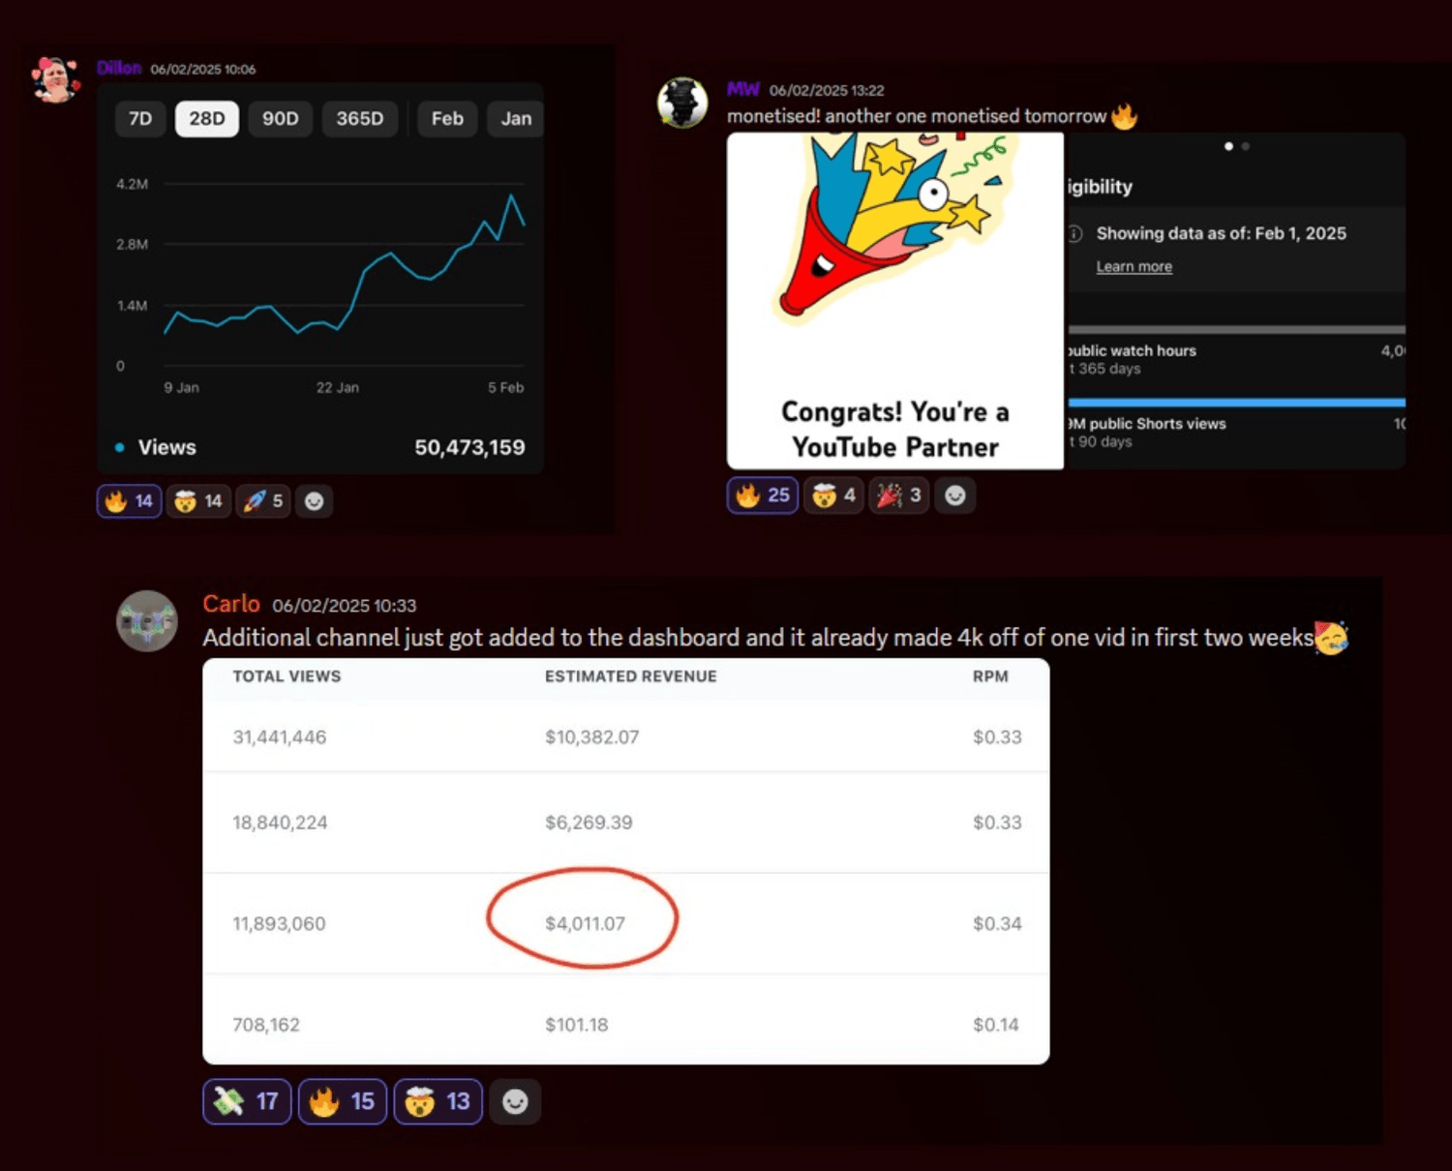Viewport: 1452px width, 1171px height.
Task: Select the $6,269.39 revenue cell
Action: click(589, 823)
